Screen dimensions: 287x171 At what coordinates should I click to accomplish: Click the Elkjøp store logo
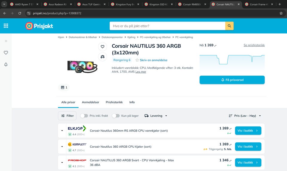tap(77, 128)
